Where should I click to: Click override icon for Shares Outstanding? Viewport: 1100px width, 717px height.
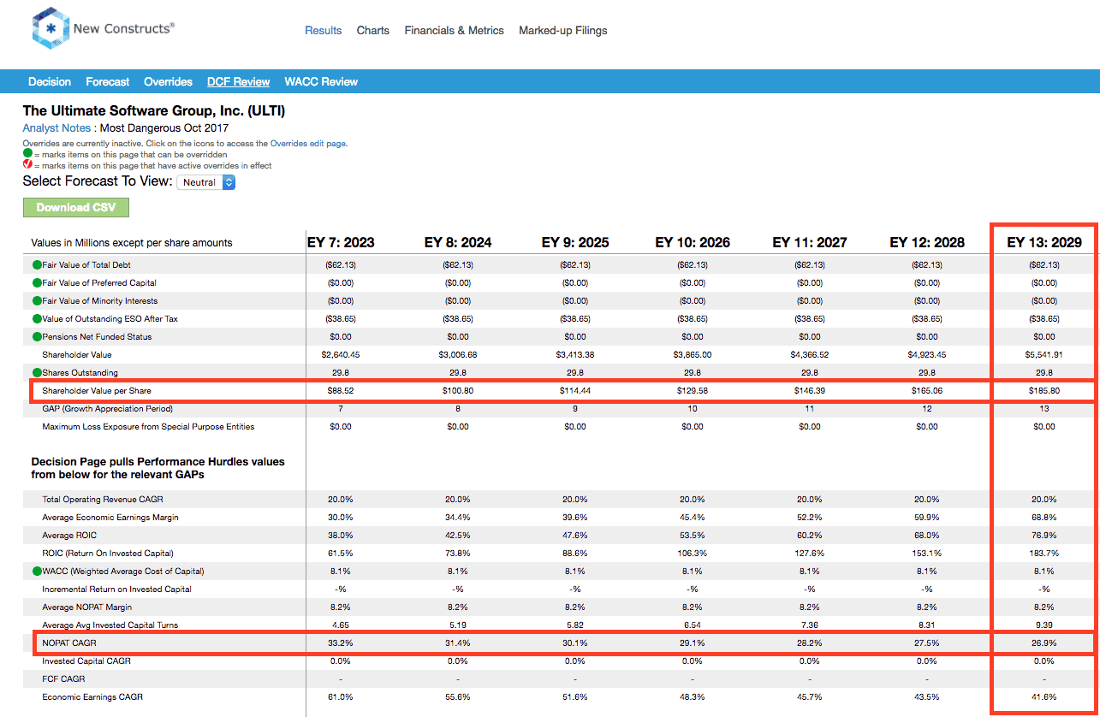tap(37, 372)
